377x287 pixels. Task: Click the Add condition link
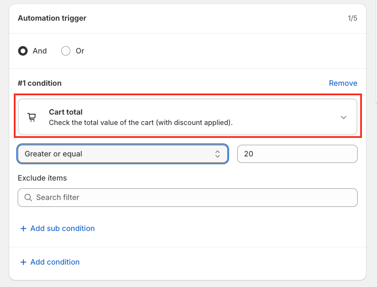55,262
